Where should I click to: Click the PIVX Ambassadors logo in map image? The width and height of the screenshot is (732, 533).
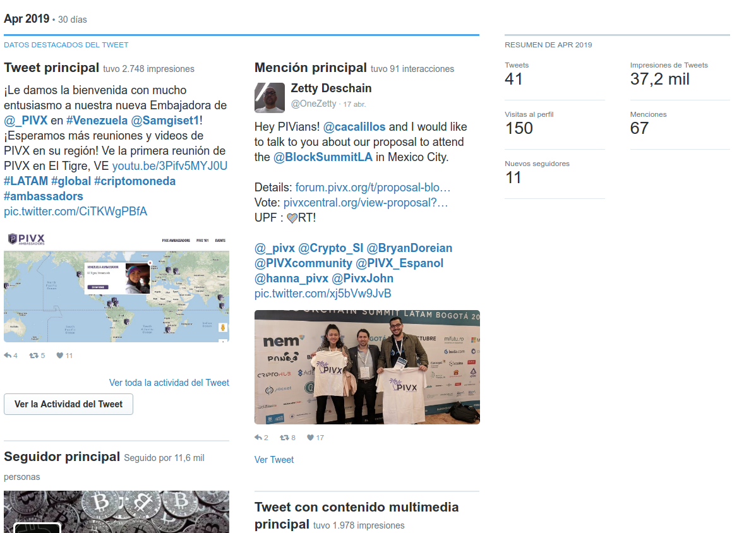tap(27, 239)
